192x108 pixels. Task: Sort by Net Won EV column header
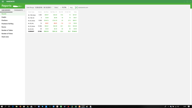[x=54, y=12]
